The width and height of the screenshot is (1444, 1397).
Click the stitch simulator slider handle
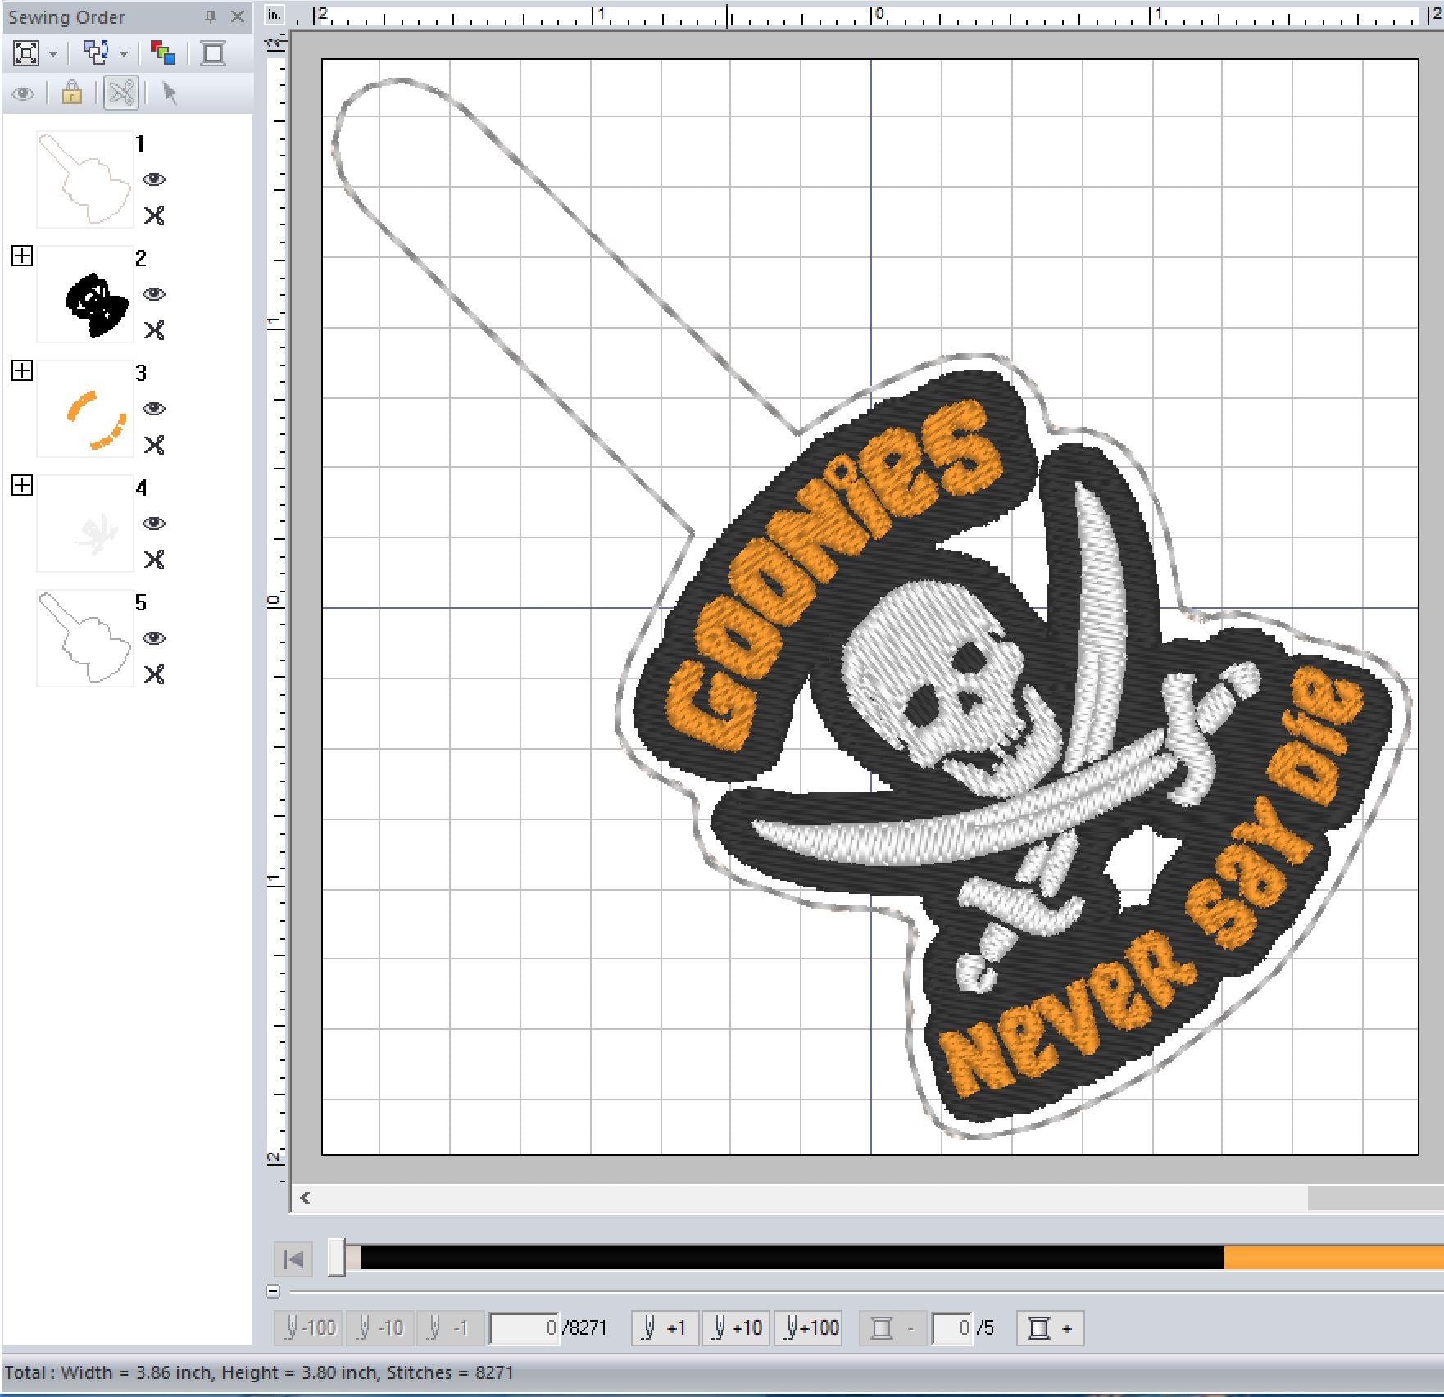click(336, 1258)
